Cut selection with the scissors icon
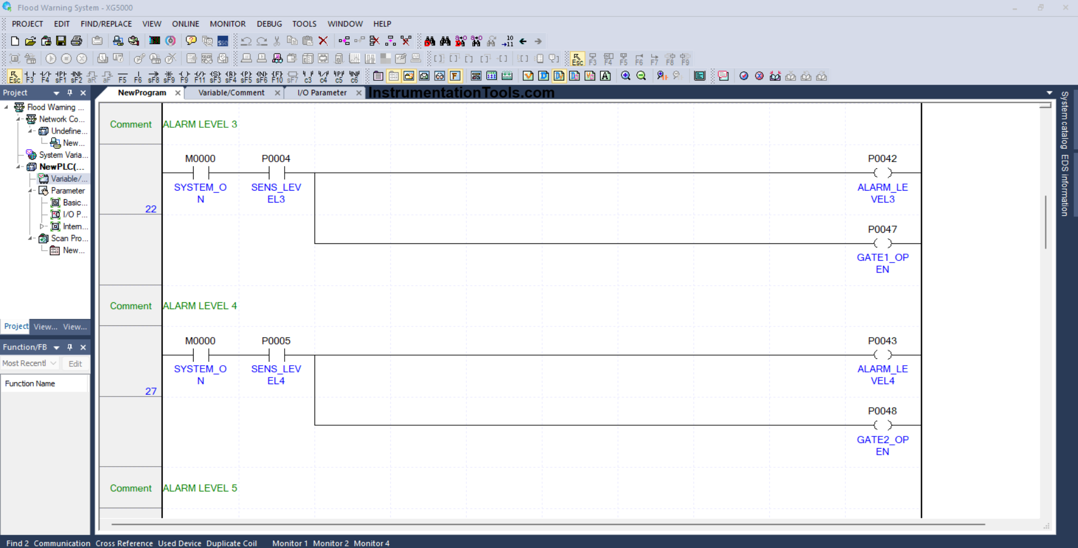The width and height of the screenshot is (1078, 548). [x=277, y=41]
